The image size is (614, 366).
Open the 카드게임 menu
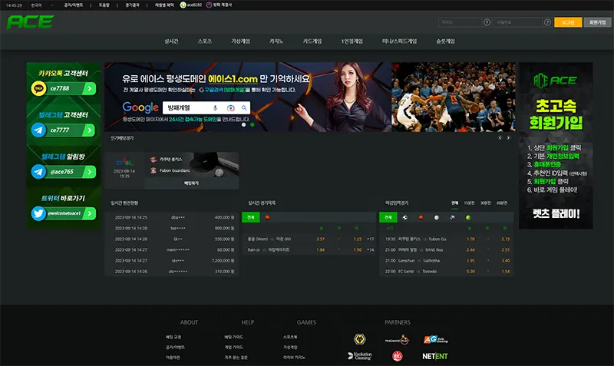pyautogui.click(x=312, y=41)
